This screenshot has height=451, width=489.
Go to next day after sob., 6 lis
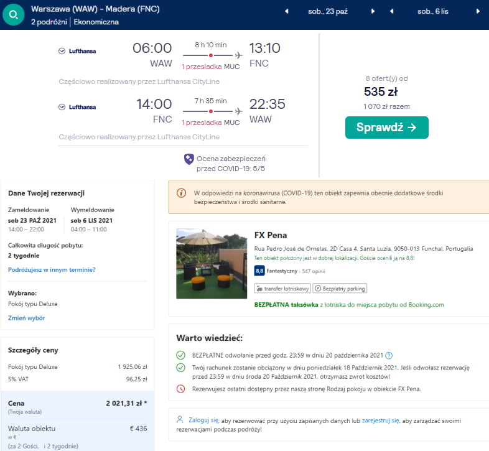478,12
